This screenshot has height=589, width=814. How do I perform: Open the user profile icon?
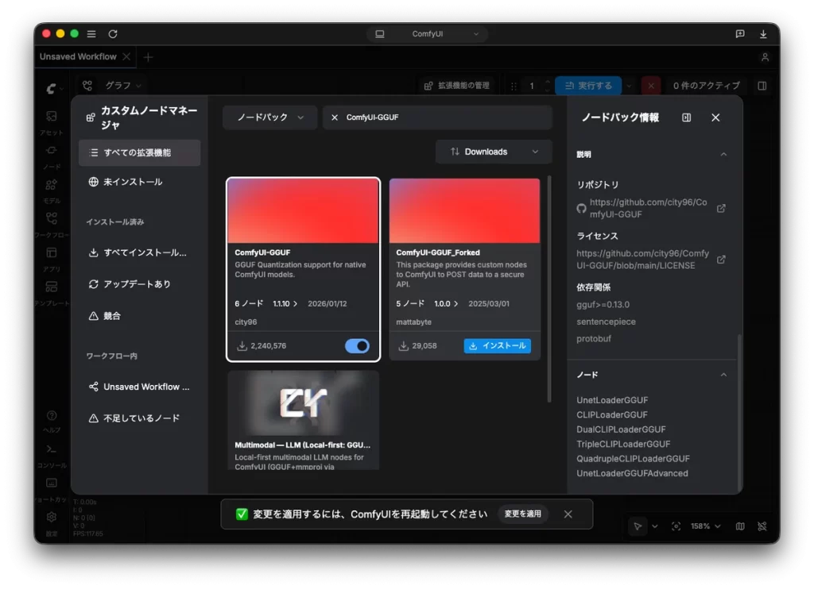(765, 57)
